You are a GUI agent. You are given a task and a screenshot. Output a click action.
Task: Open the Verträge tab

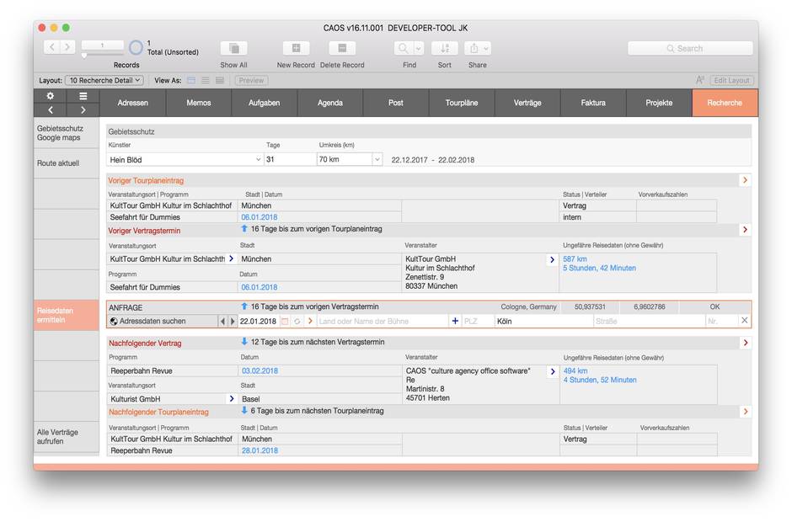[527, 103]
